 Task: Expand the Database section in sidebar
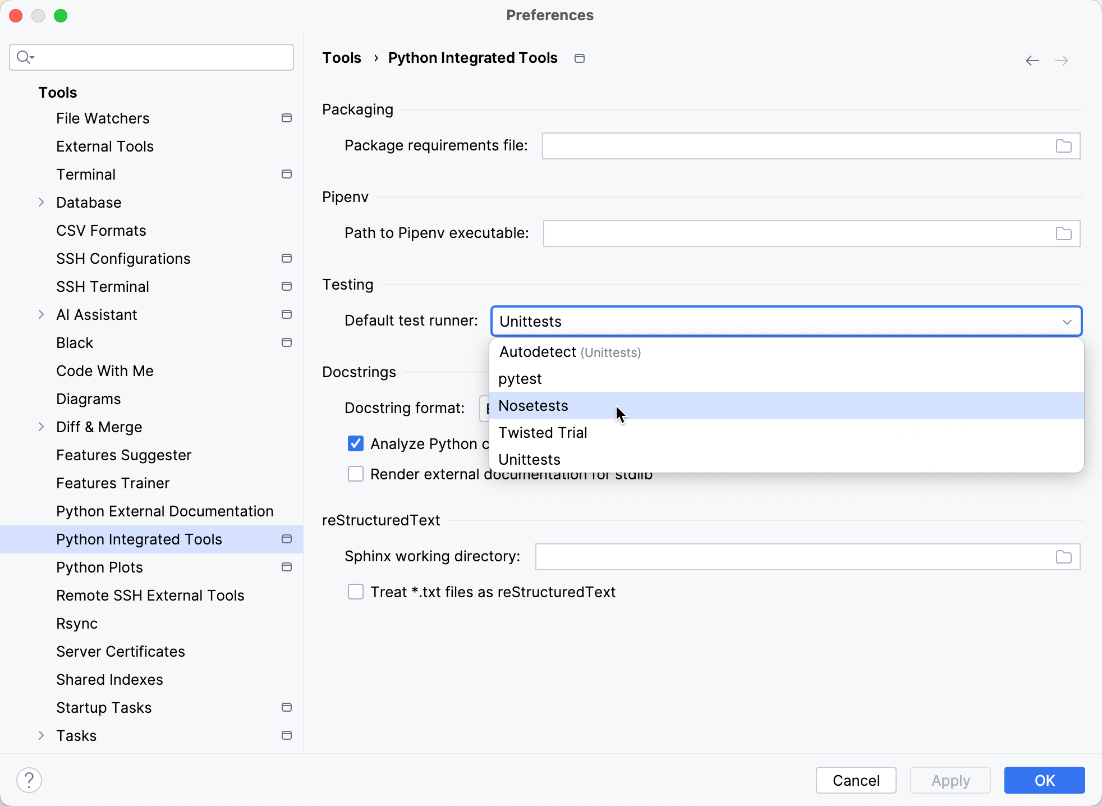point(41,203)
